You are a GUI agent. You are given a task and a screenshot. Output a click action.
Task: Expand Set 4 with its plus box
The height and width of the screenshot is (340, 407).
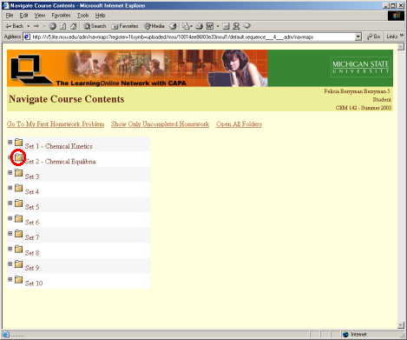click(10, 188)
